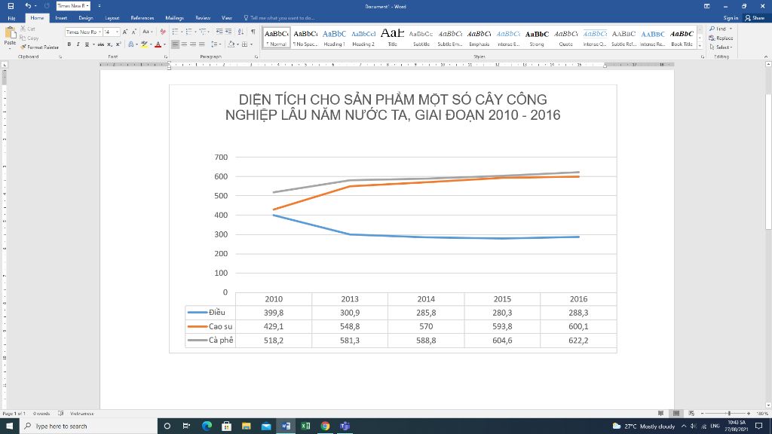Click the Share button
This screenshot has height=434, width=772.
pos(755,17)
